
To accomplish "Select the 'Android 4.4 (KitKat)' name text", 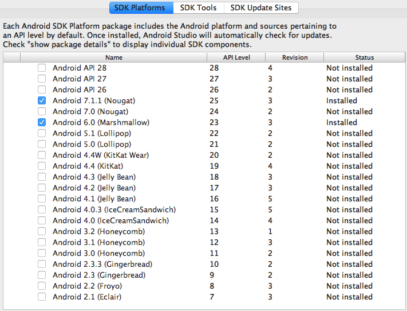I will coord(88,166).
